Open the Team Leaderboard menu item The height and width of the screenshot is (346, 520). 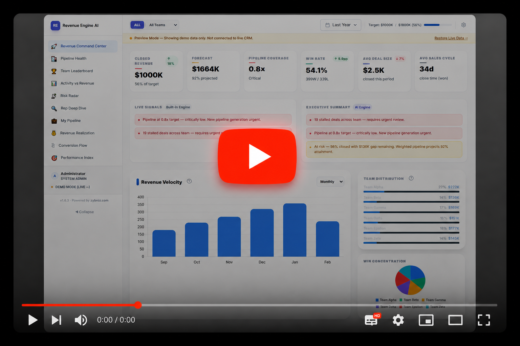pyautogui.click(x=83, y=71)
